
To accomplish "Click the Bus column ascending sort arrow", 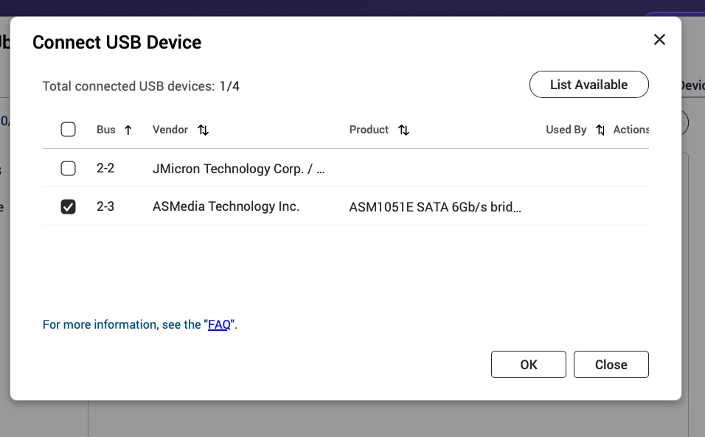I will pyautogui.click(x=128, y=130).
